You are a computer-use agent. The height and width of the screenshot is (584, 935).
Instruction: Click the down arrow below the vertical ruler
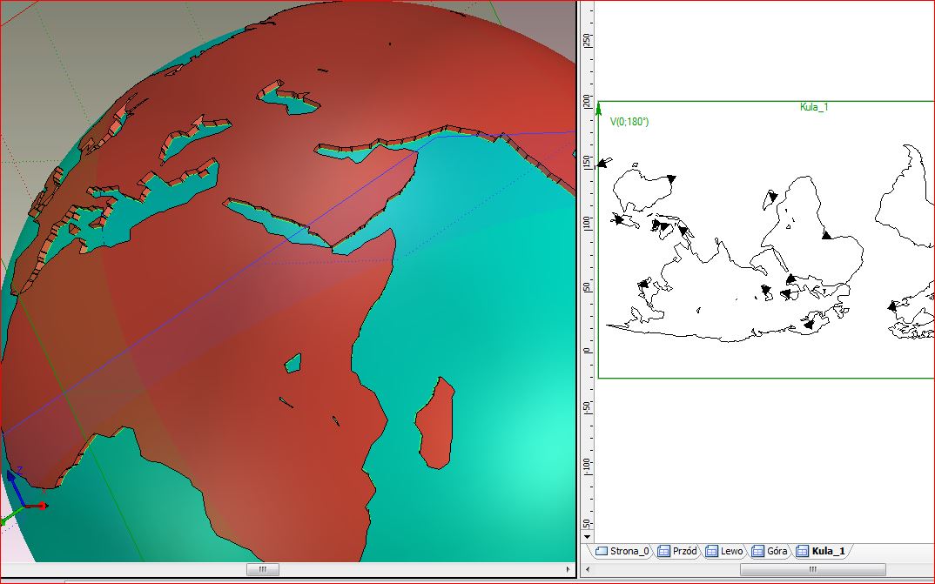(x=588, y=537)
